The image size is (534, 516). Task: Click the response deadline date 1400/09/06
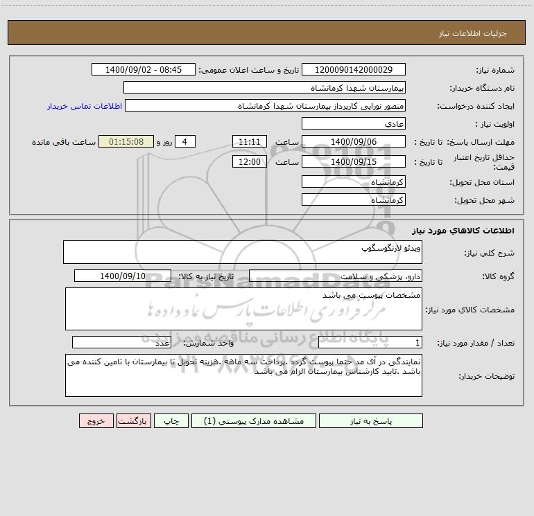(x=354, y=142)
